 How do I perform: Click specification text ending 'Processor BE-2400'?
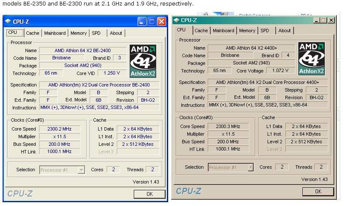99,85
